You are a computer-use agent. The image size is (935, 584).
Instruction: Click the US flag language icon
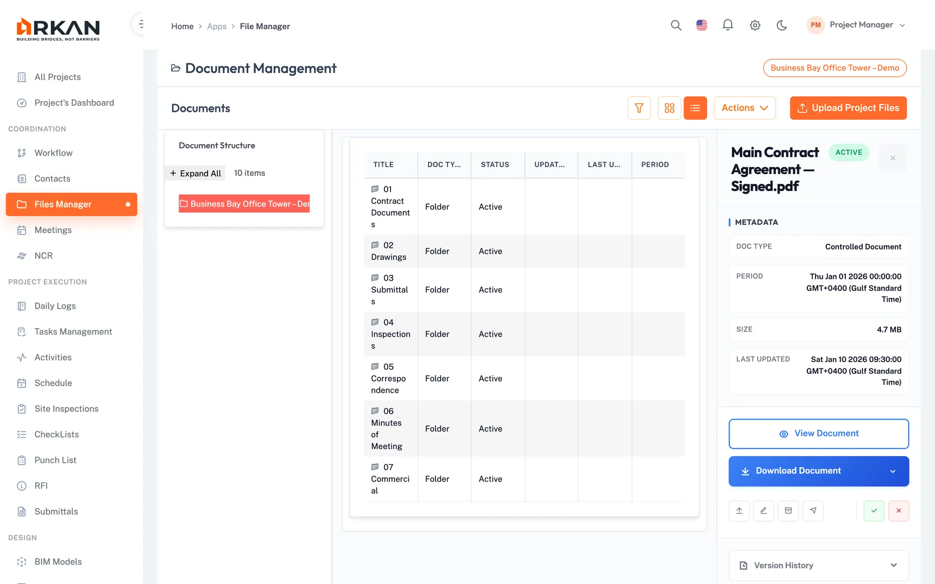click(702, 25)
